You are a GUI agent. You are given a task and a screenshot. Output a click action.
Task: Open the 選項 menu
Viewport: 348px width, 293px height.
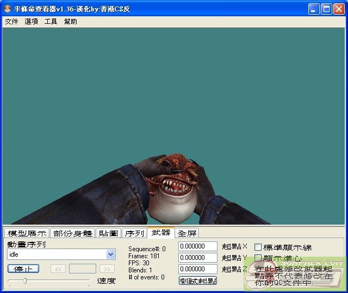[x=31, y=22]
